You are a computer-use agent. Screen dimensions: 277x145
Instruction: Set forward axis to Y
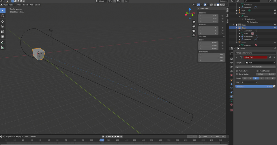coord(250,78)
